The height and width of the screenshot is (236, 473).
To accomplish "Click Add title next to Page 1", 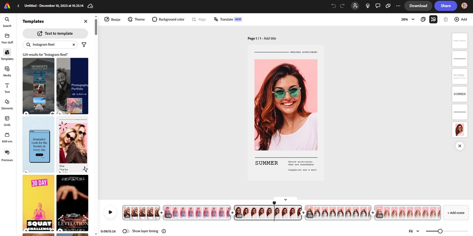I will [x=270, y=38].
